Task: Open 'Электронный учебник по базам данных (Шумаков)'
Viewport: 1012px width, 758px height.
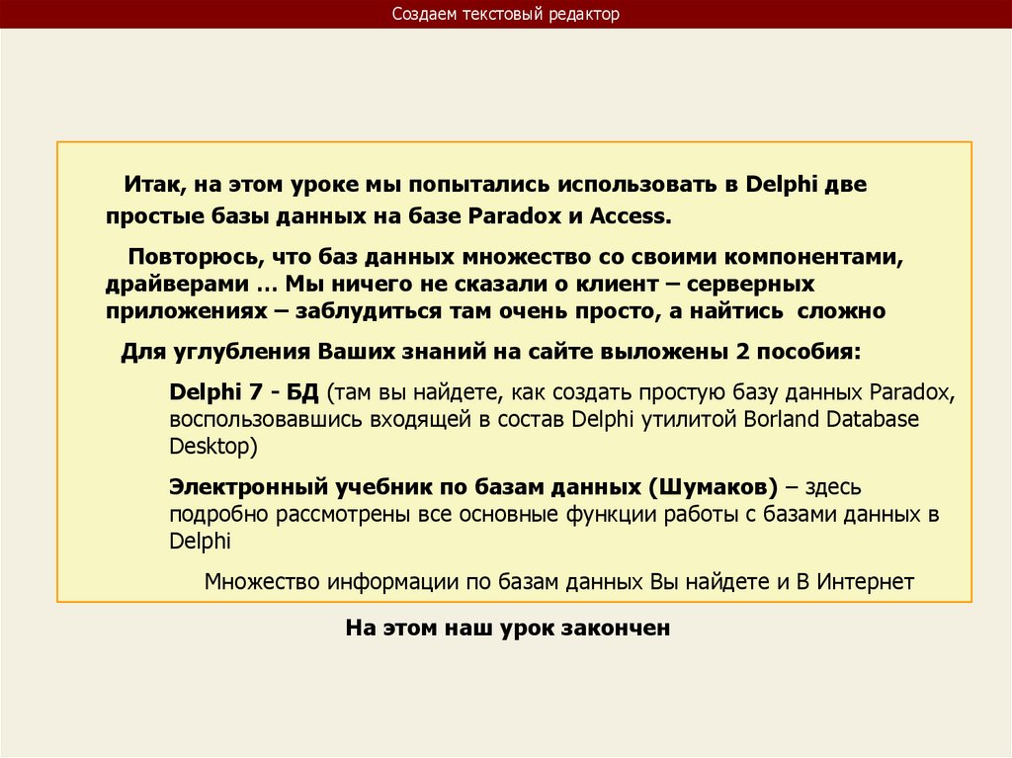Action: click(x=473, y=487)
